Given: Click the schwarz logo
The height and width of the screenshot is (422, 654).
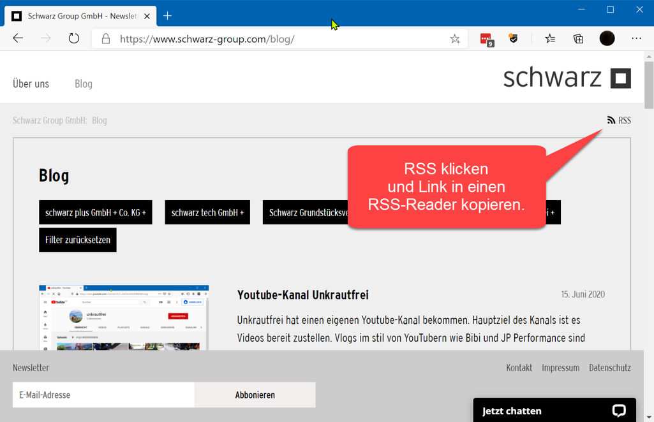Looking at the screenshot, I should click(567, 78).
